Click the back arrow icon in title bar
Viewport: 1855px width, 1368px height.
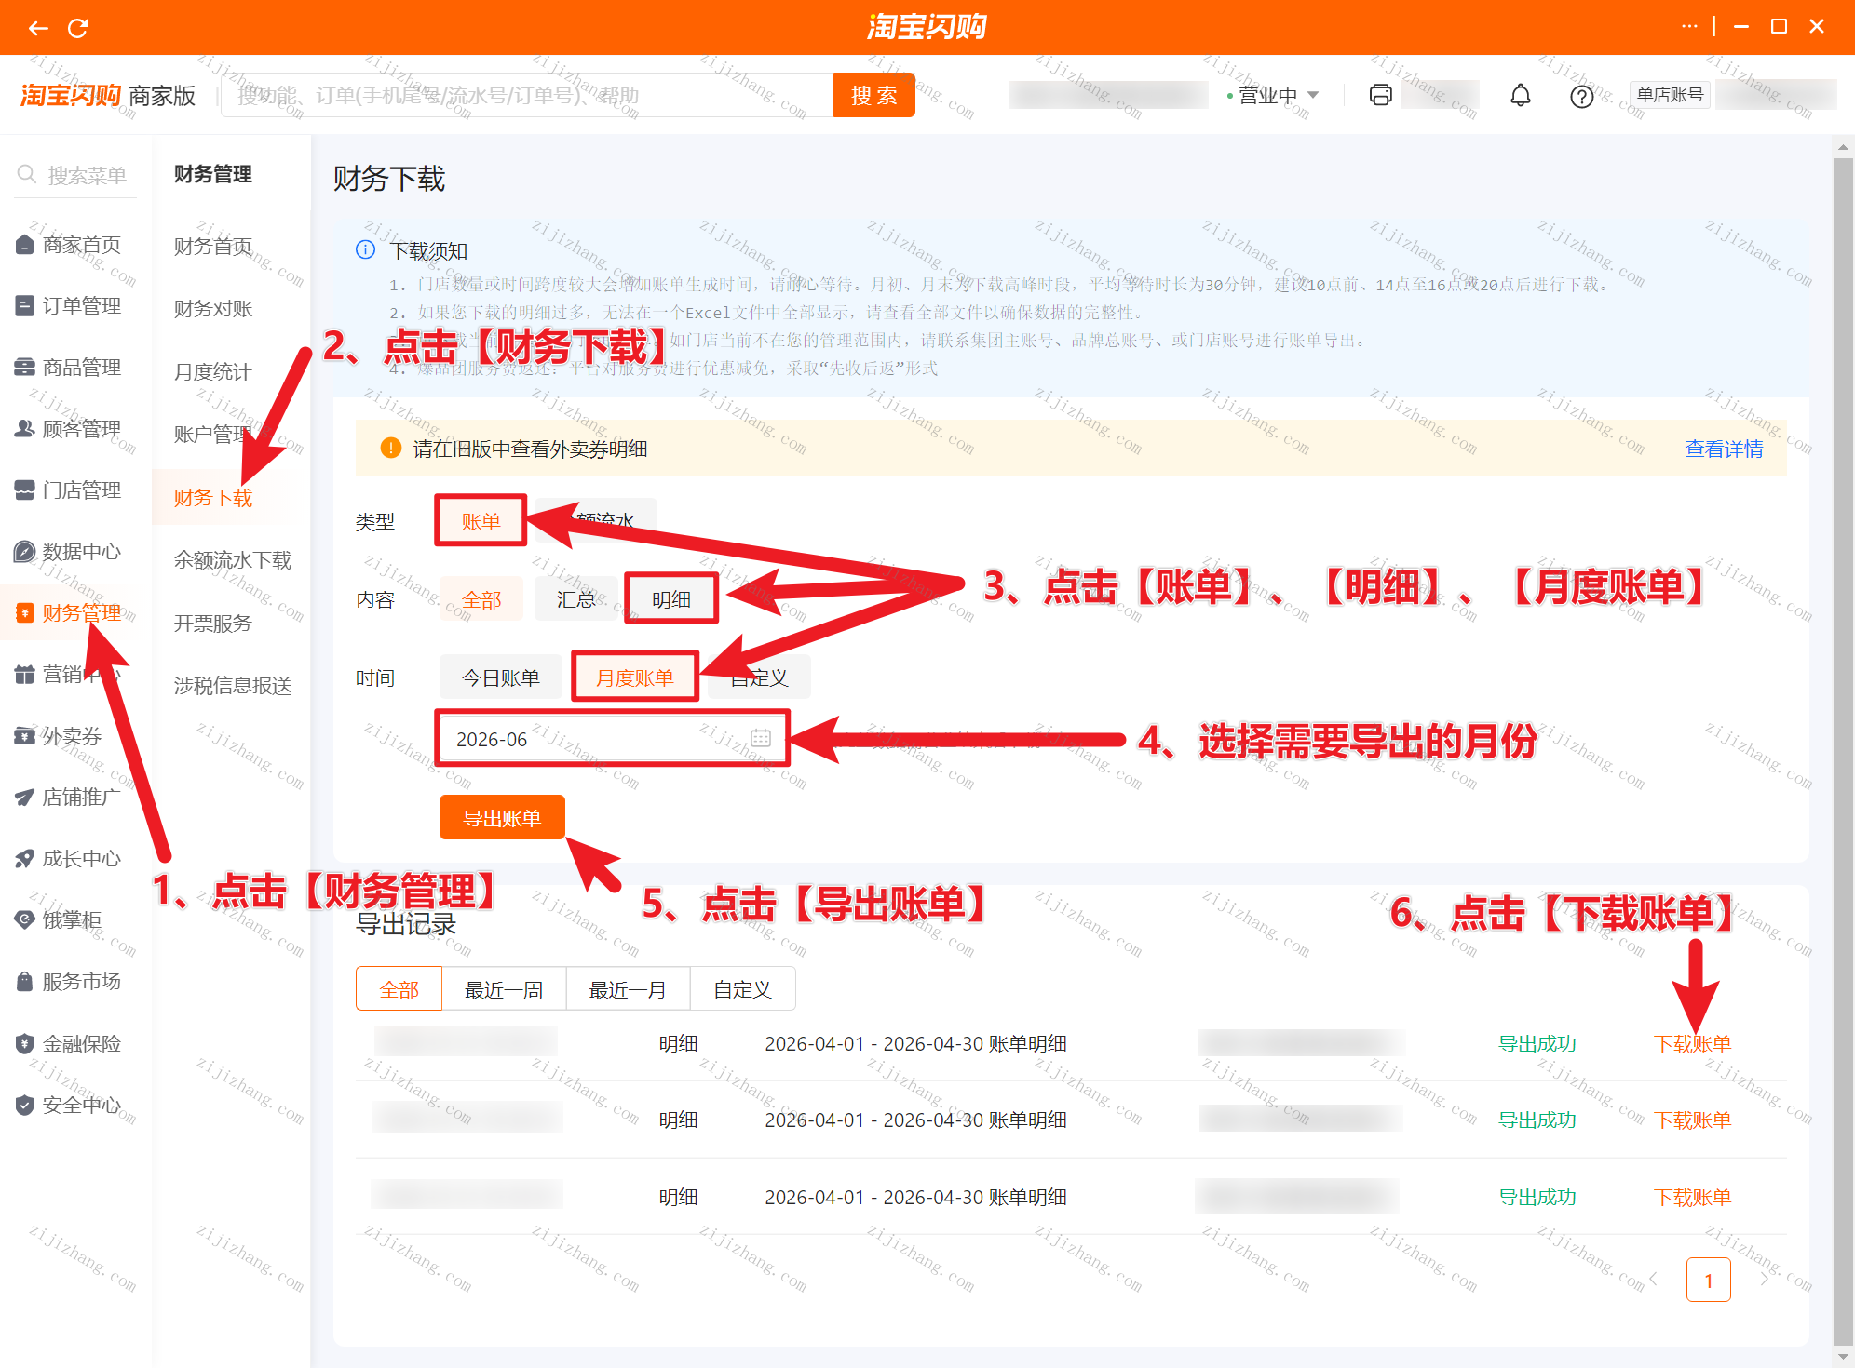click(x=38, y=28)
